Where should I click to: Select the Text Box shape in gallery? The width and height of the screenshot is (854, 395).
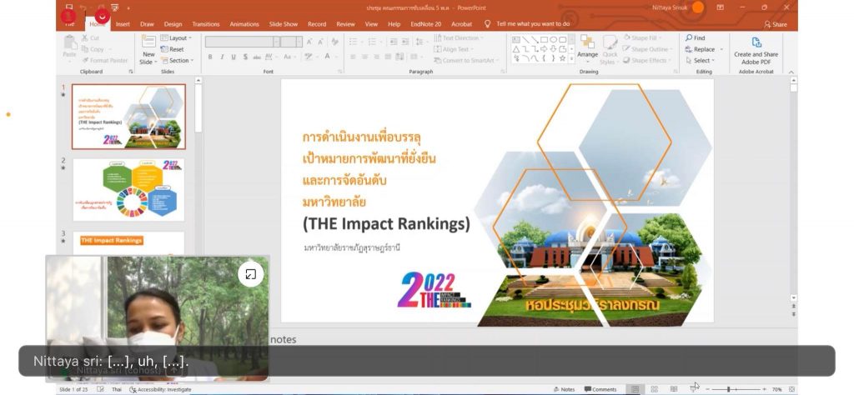[515, 40]
